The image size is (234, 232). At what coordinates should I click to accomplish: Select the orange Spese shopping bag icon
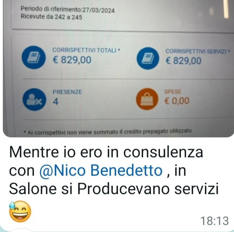point(147,99)
